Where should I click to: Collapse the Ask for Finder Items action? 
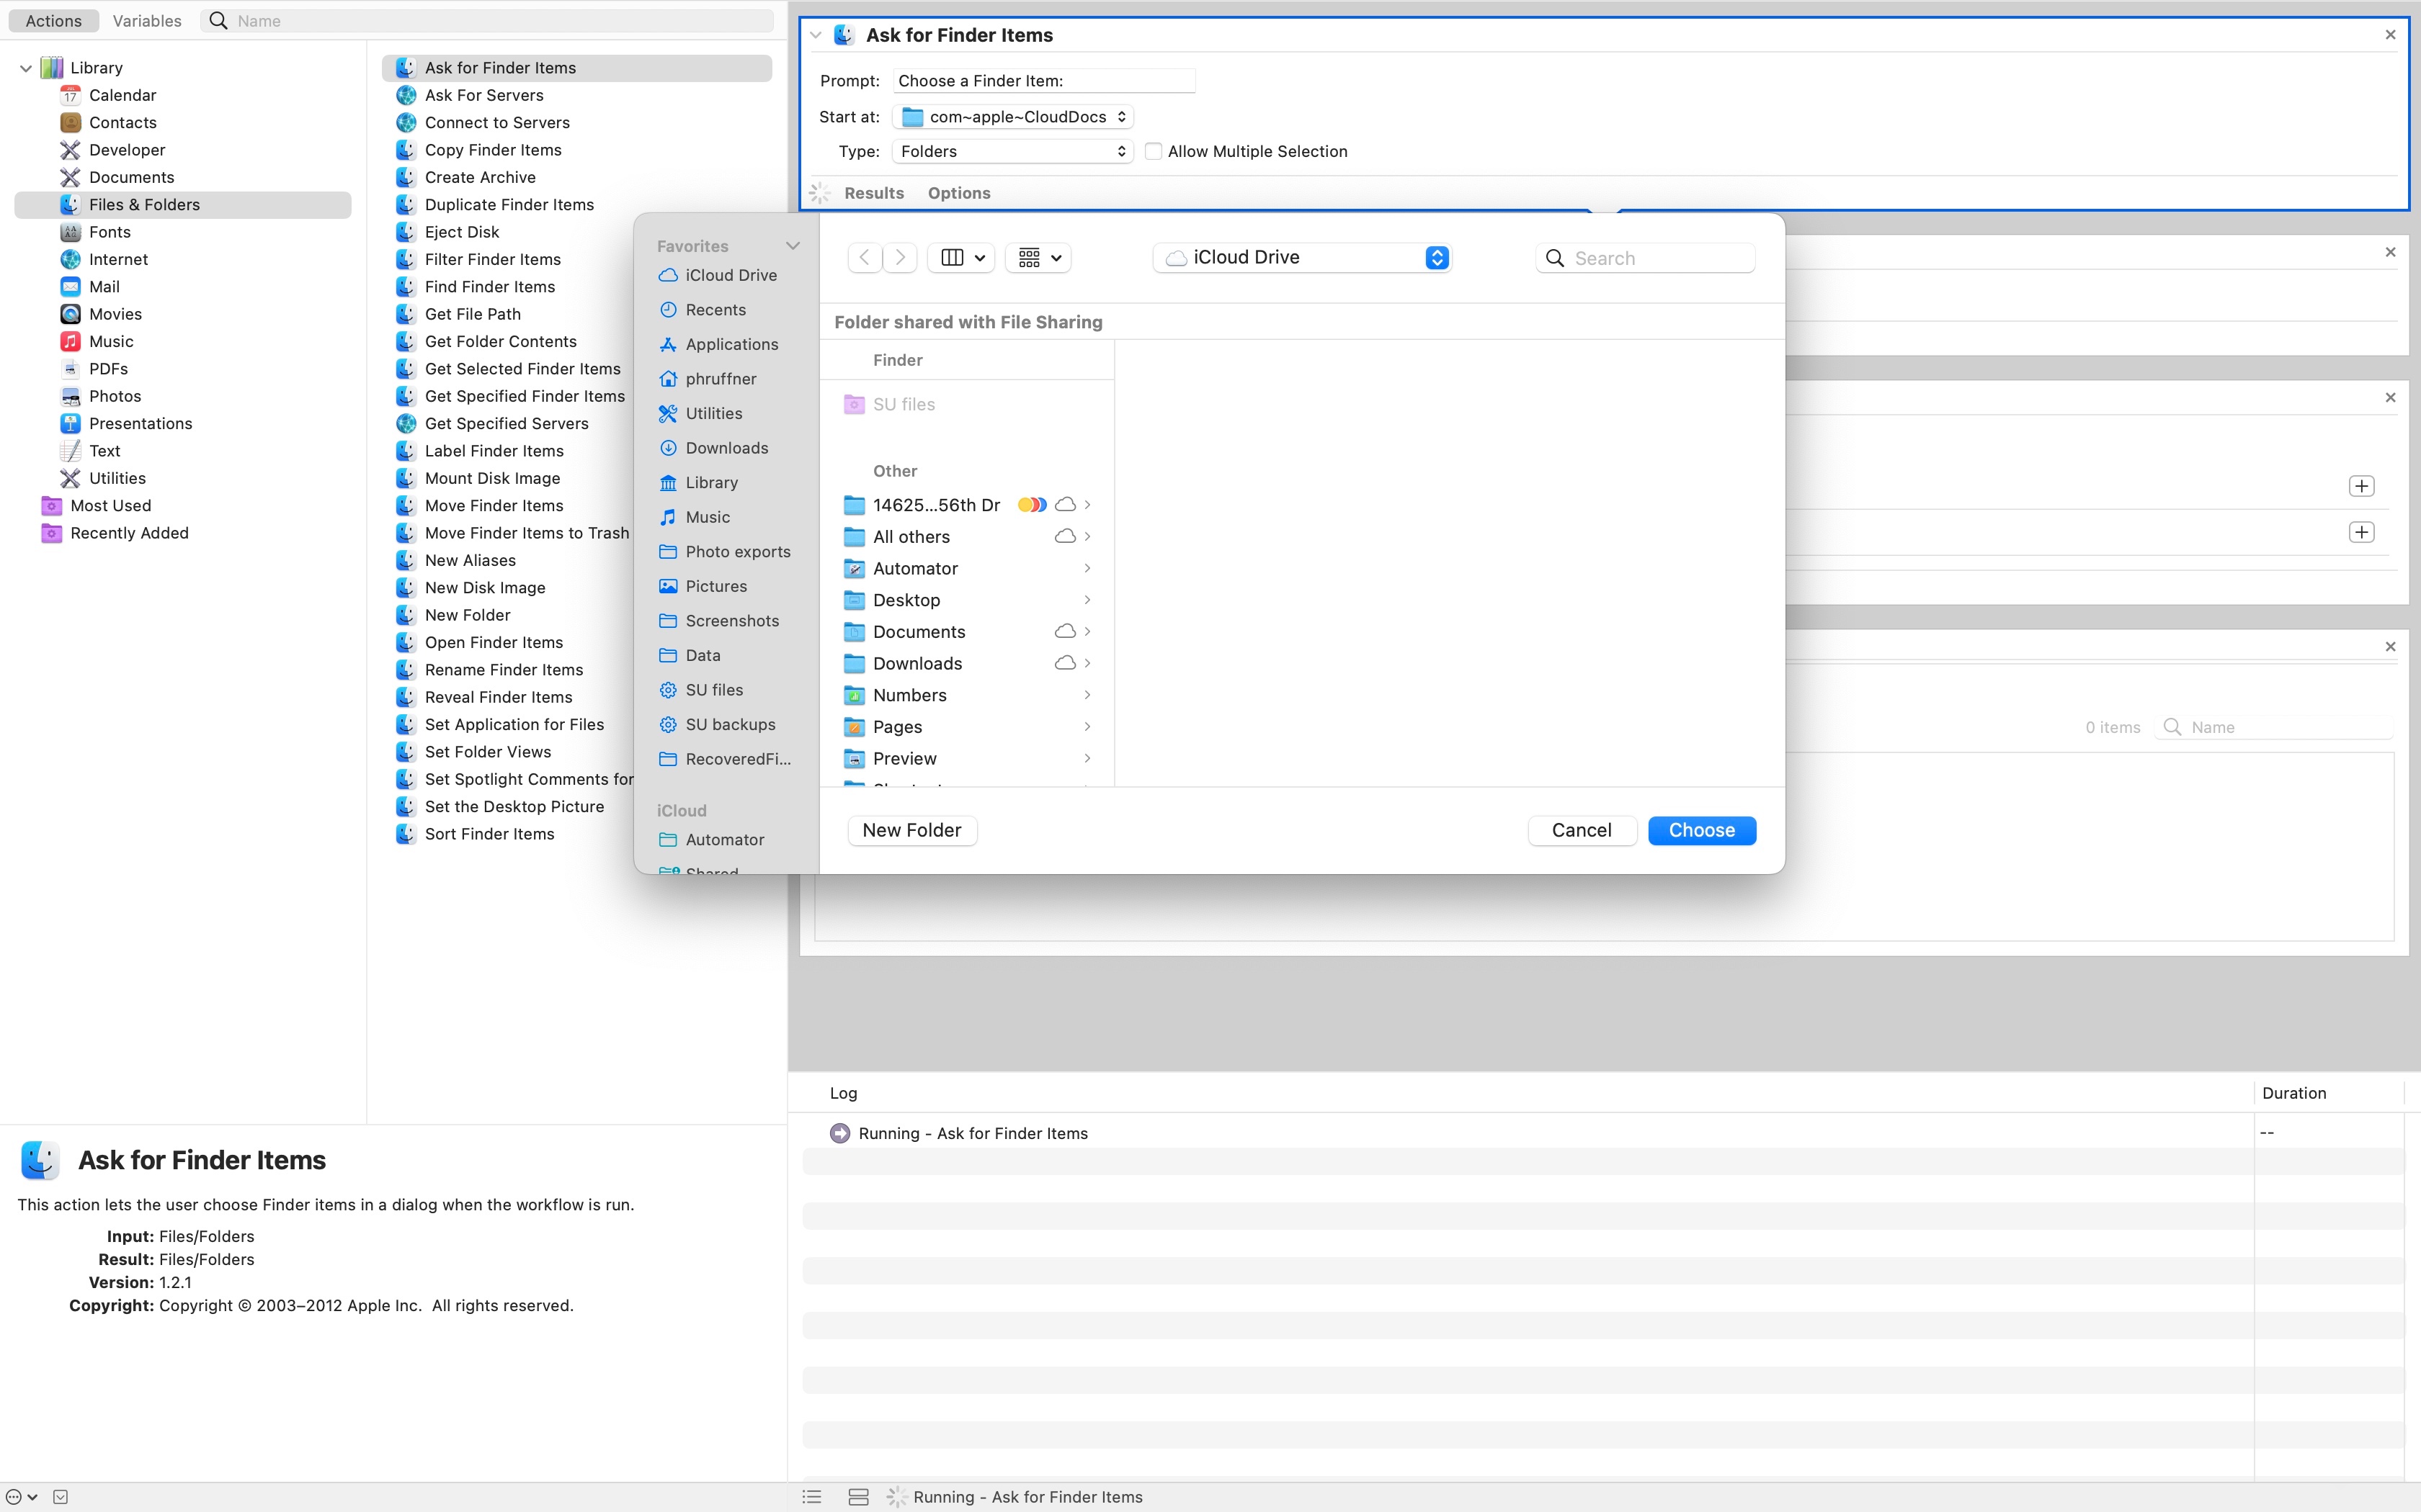click(816, 35)
